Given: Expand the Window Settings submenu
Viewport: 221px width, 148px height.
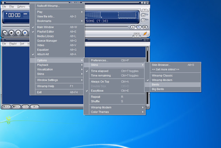Looking at the screenshot, I should pos(57,80).
